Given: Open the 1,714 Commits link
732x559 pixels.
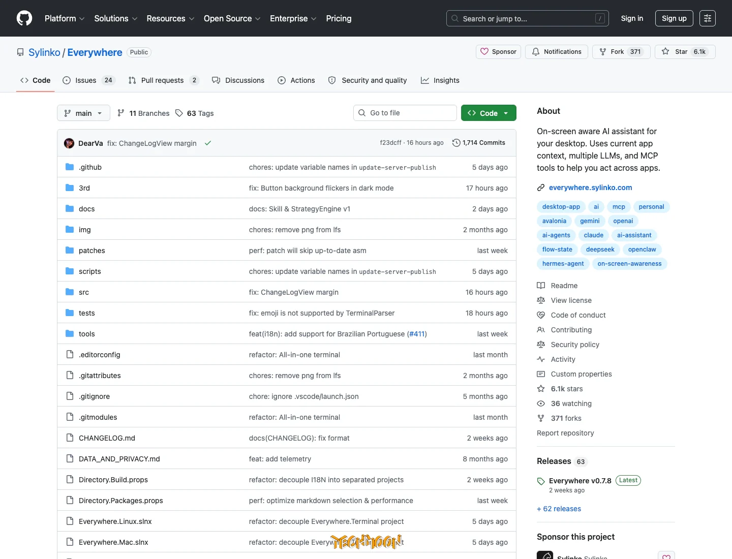Looking at the screenshot, I should [x=479, y=143].
